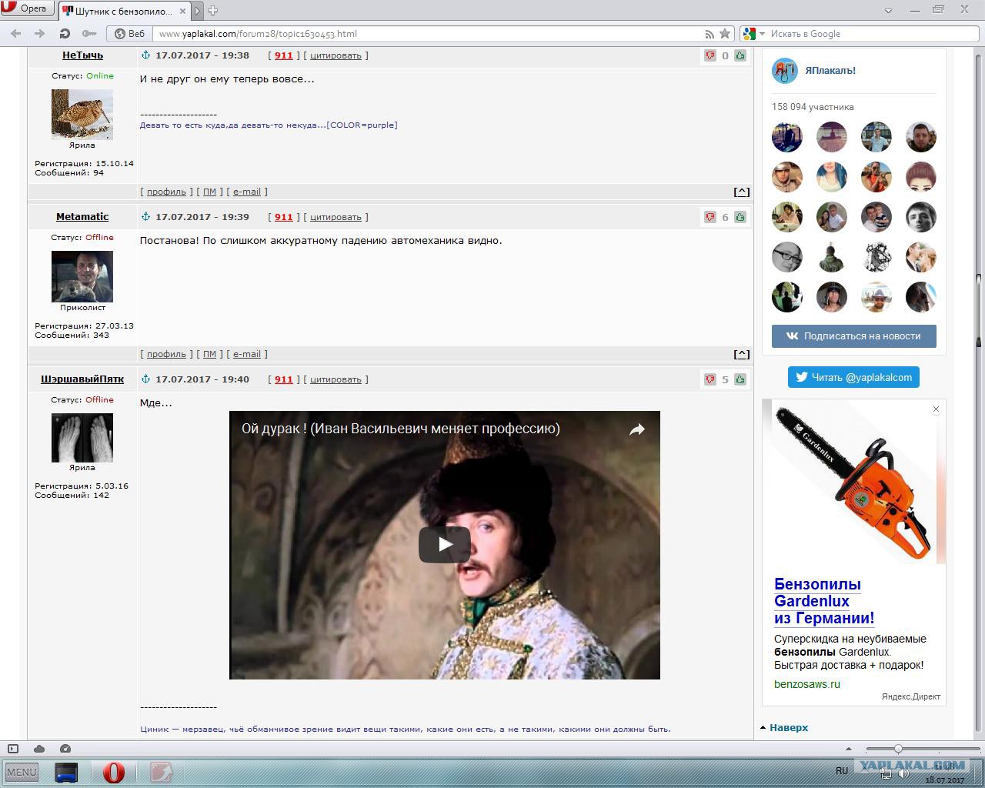The image size is (985, 788).
Task: Expand the closed tabs dropdown arrow
Action: (889, 11)
